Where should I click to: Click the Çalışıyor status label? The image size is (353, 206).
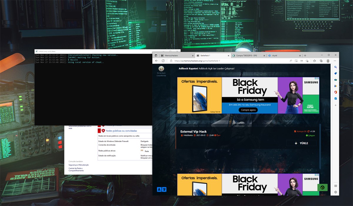coord(310,135)
